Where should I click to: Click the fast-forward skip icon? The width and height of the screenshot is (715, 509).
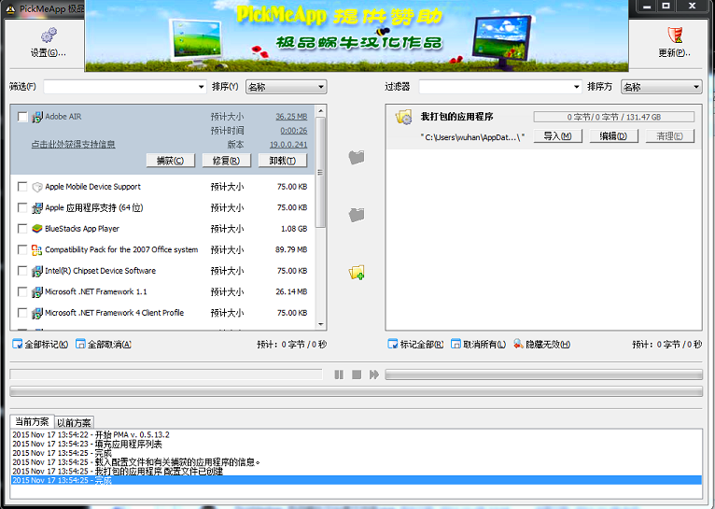pos(373,375)
